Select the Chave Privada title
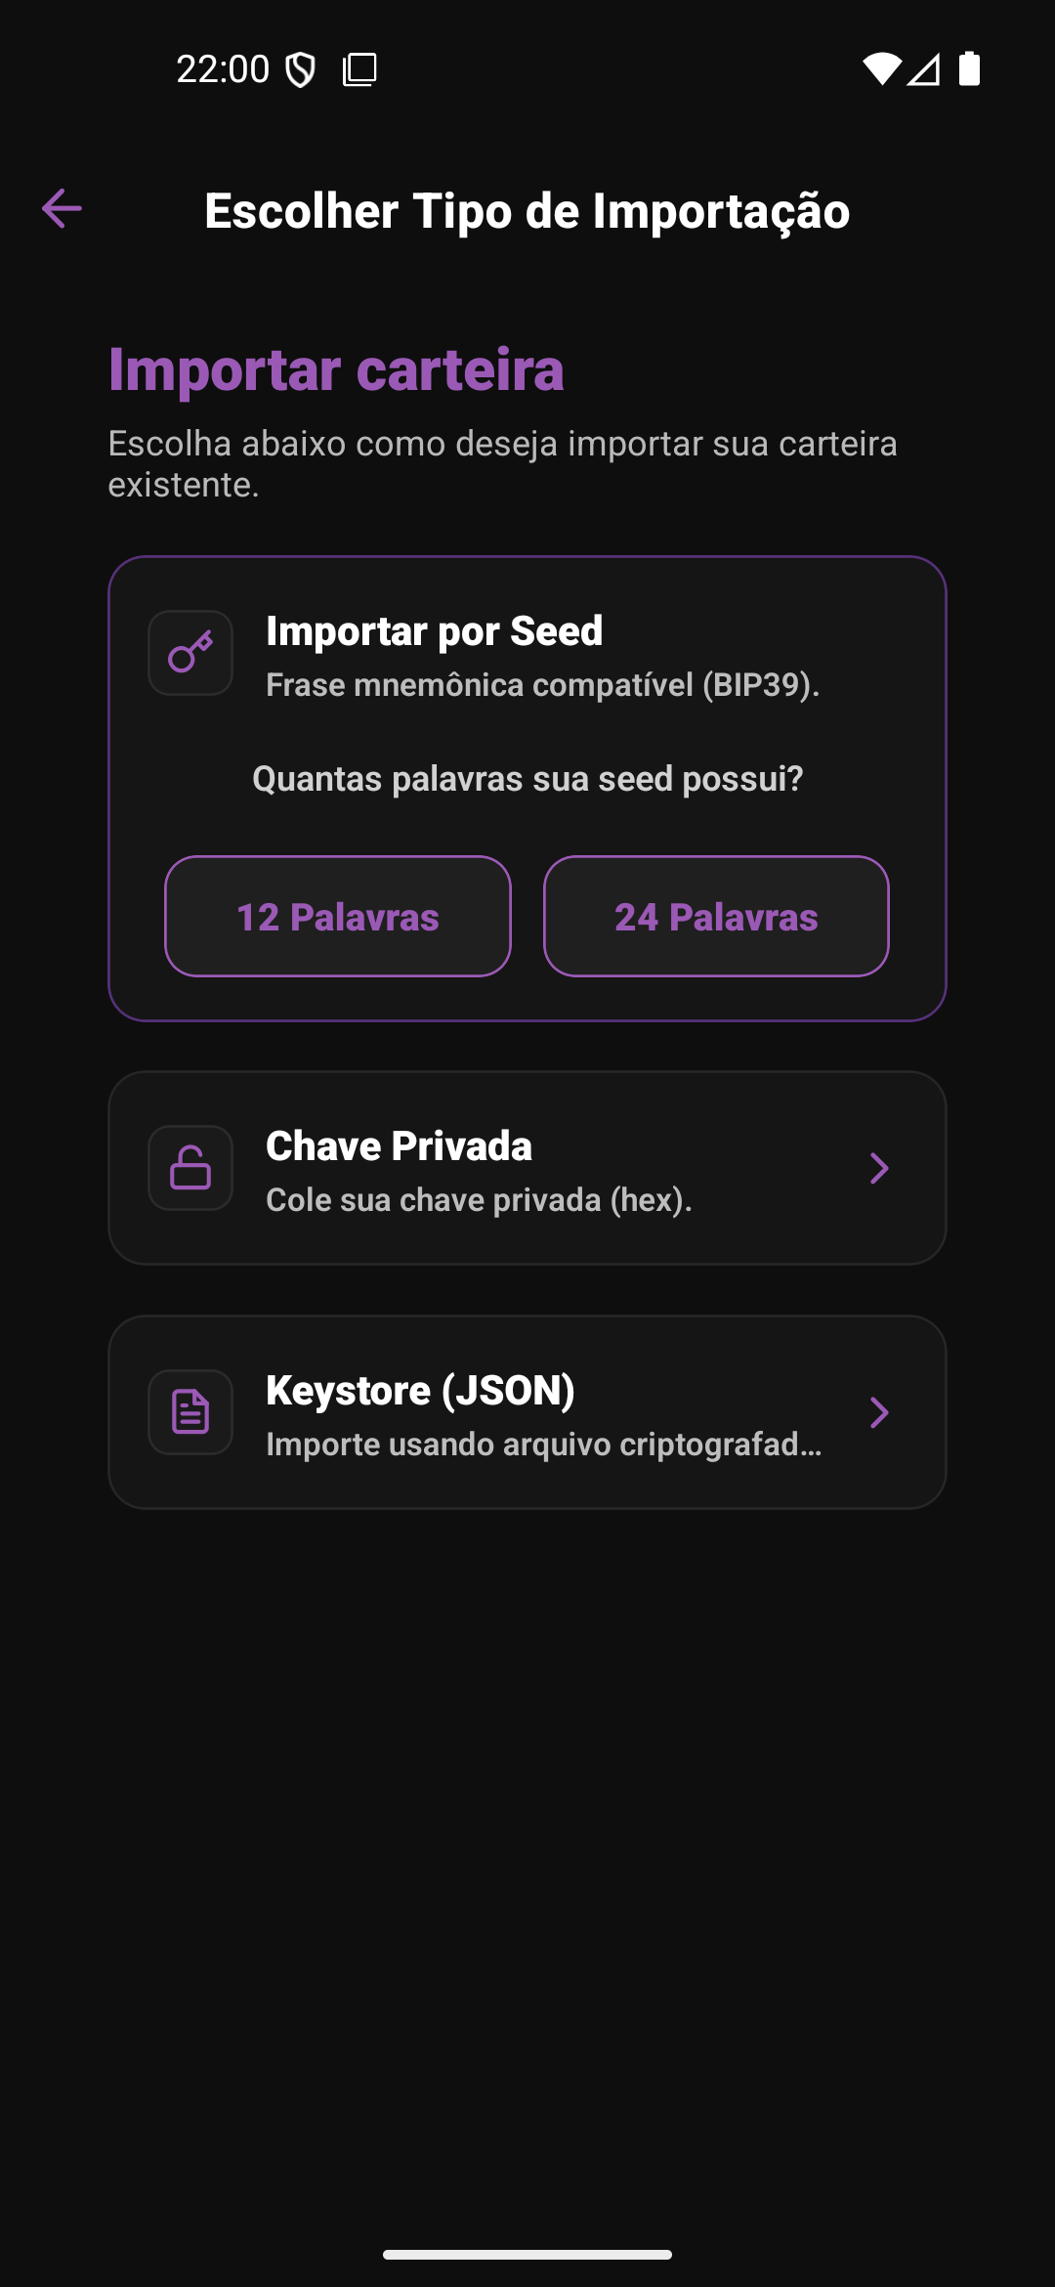1055x2287 pixels. 399,1146
